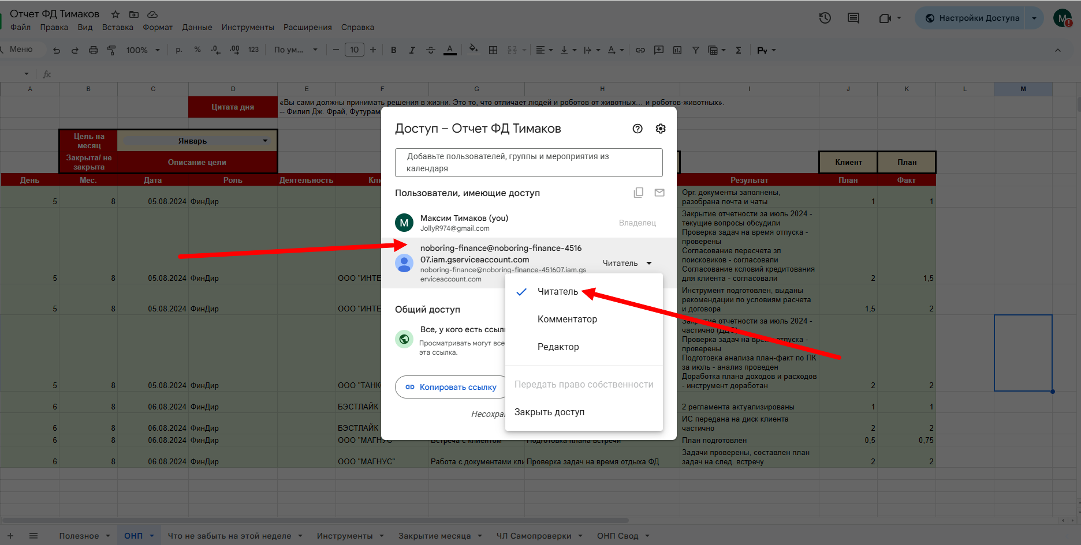
Task: Expand the Читатель role dropdown
Action: (627, 263)
